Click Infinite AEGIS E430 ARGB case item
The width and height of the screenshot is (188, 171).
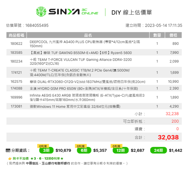click(x=87, y=97)
